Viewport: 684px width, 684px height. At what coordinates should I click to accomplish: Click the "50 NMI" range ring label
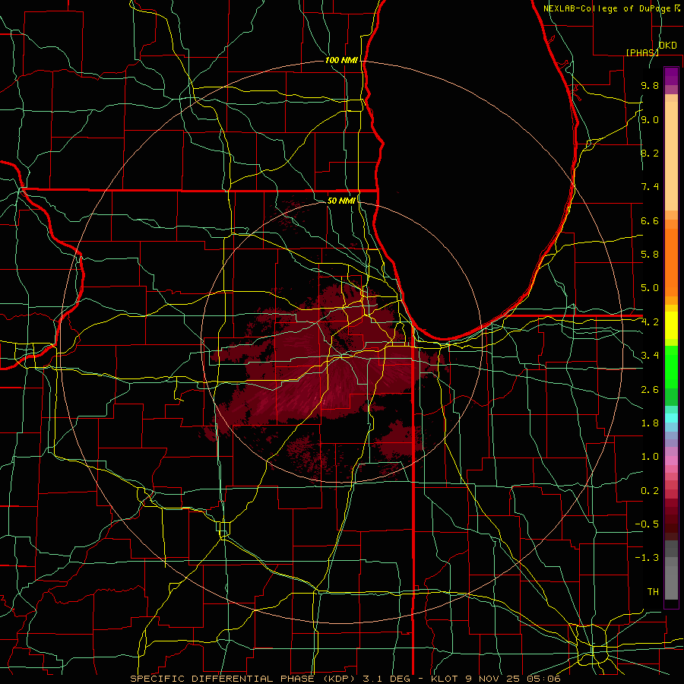coord(341,201)
